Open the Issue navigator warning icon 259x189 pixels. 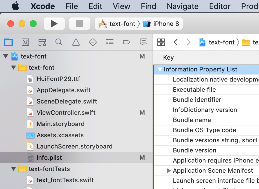(76, 42)
